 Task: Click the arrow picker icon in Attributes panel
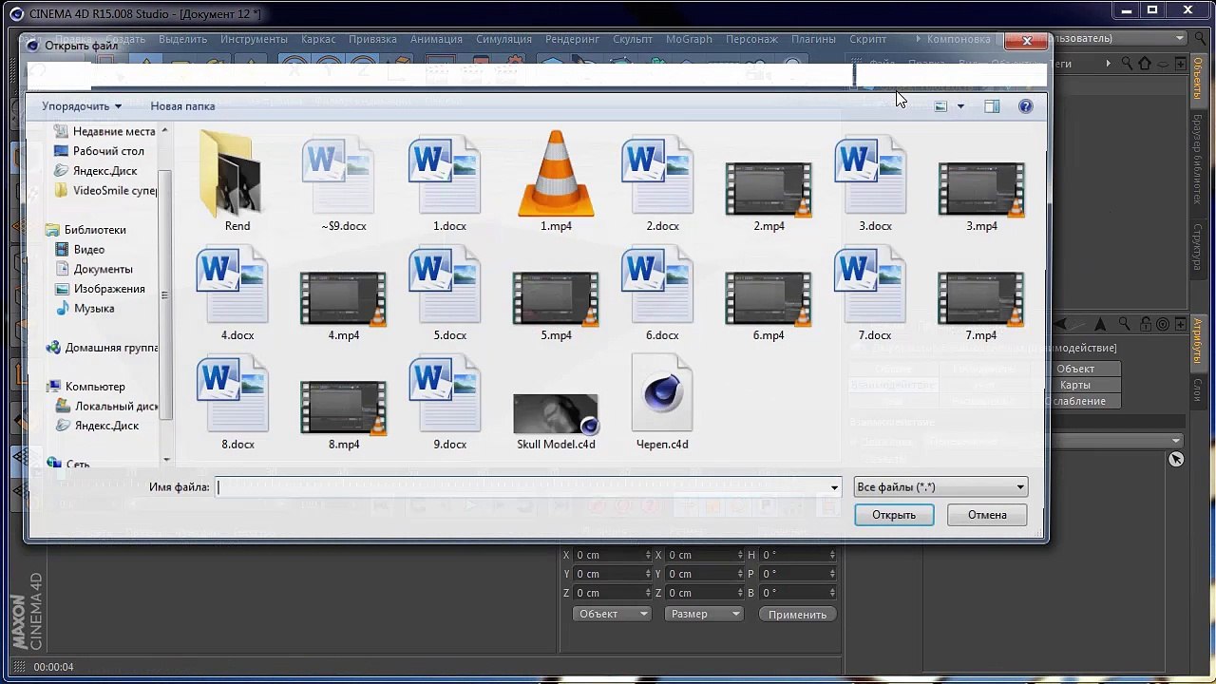1176,460
